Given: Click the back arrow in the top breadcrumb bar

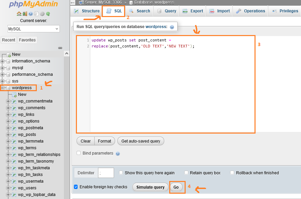Looking at the screenshot, I should coord(73,2).
